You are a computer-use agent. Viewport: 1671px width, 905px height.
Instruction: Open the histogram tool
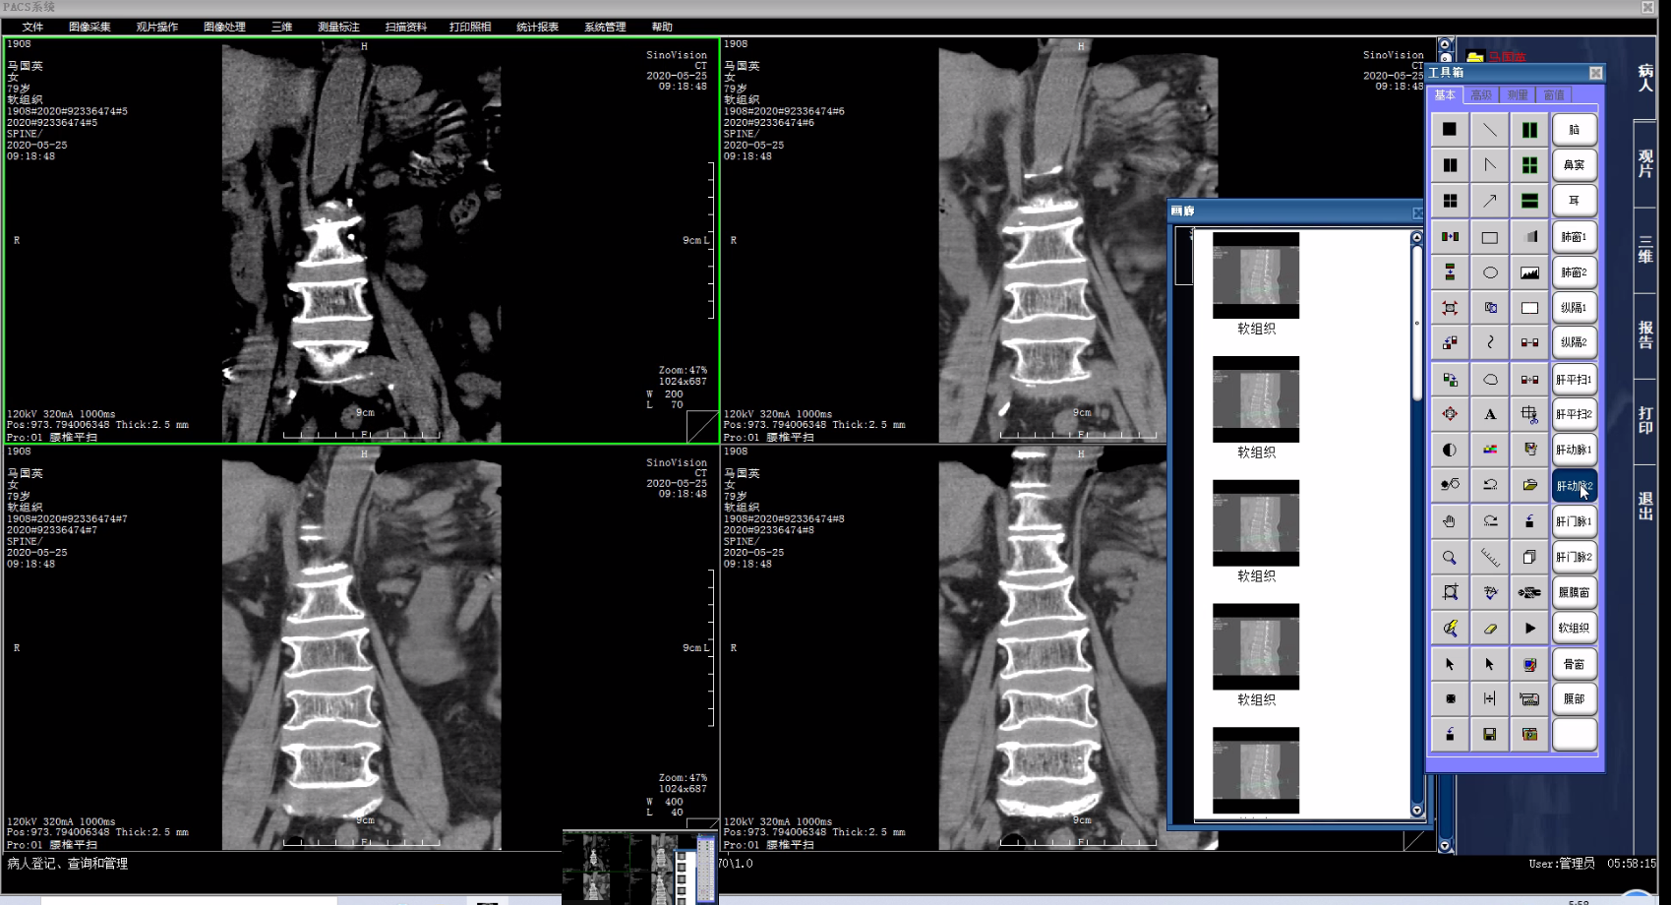pos(1529,272)
